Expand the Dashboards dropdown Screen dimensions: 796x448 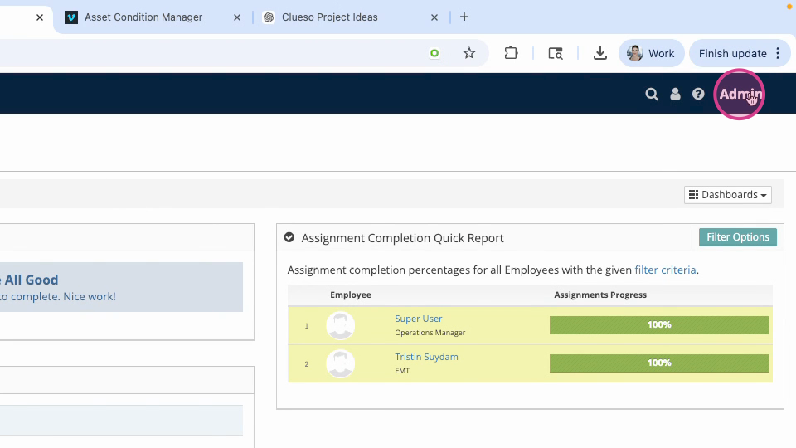tap(727, 194)
